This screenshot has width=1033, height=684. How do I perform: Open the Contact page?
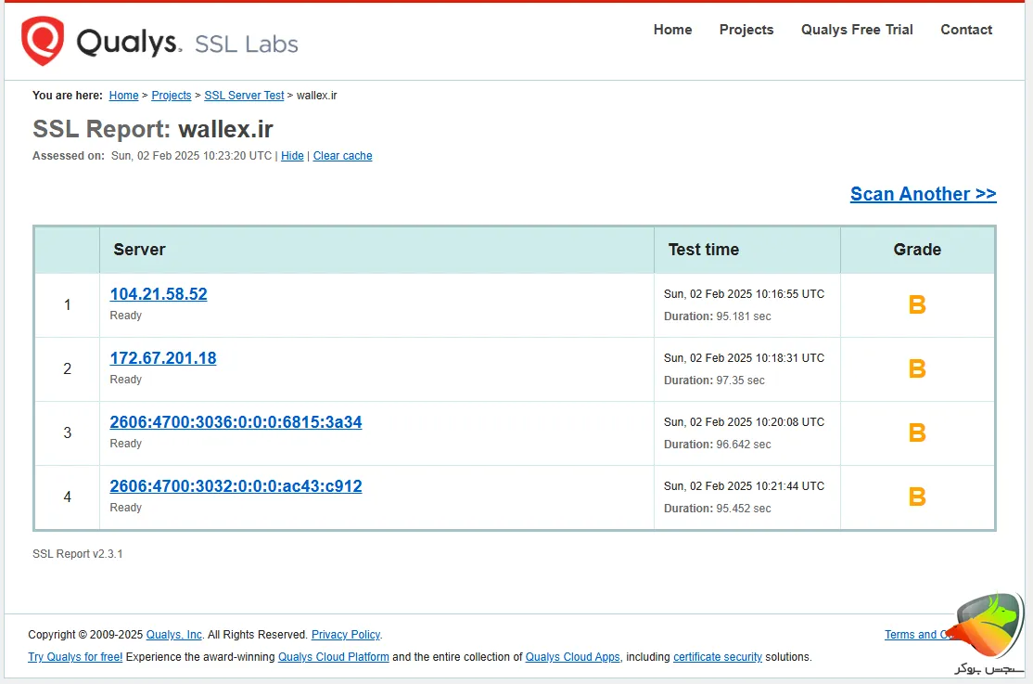[965, 29]
